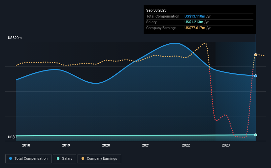
Task: Select the 2023 x-axis label
Action: [226, 145]
